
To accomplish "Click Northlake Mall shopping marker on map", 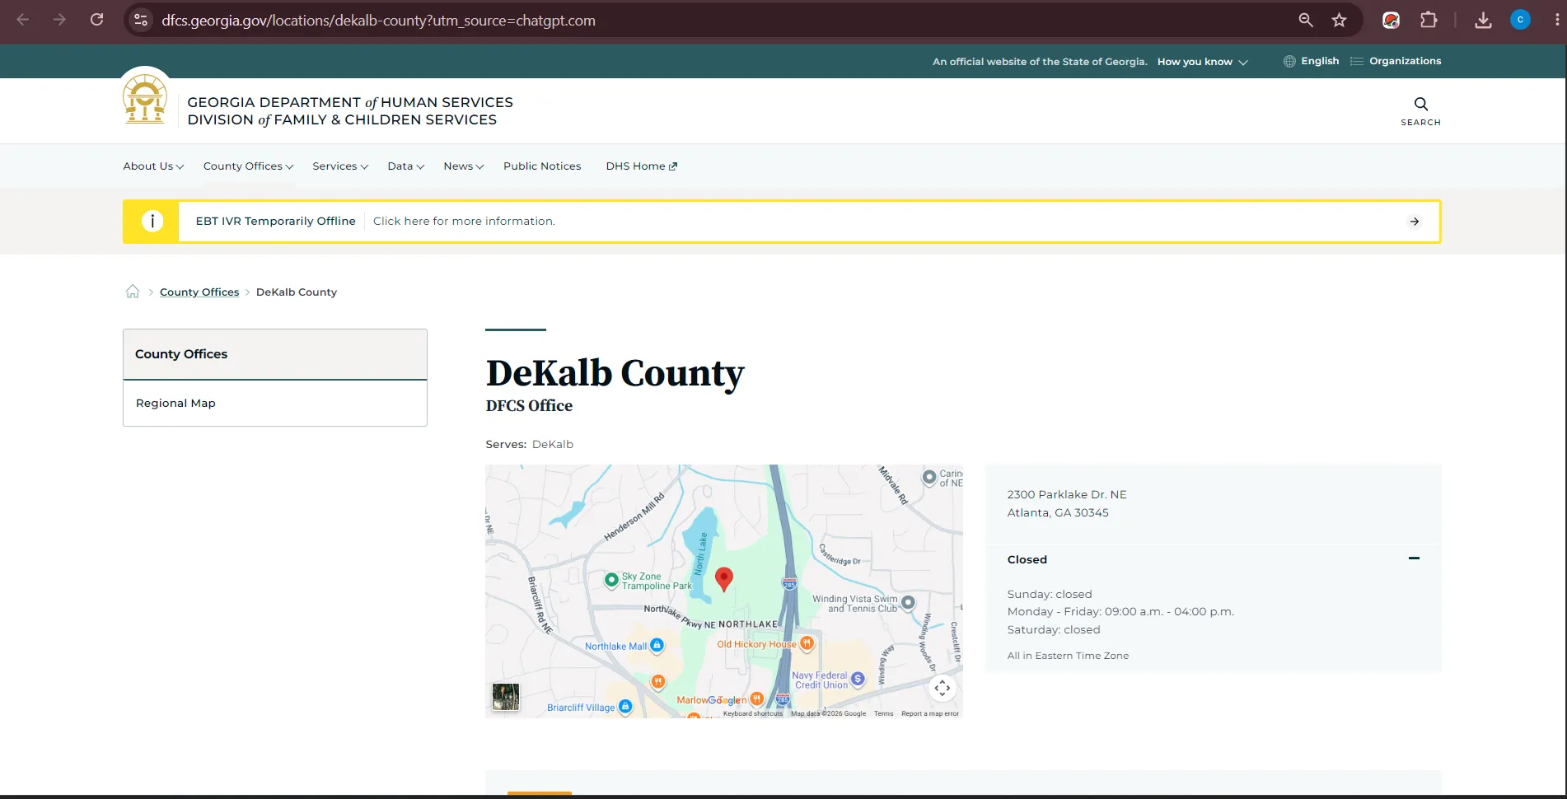I will tap(657, 645).
